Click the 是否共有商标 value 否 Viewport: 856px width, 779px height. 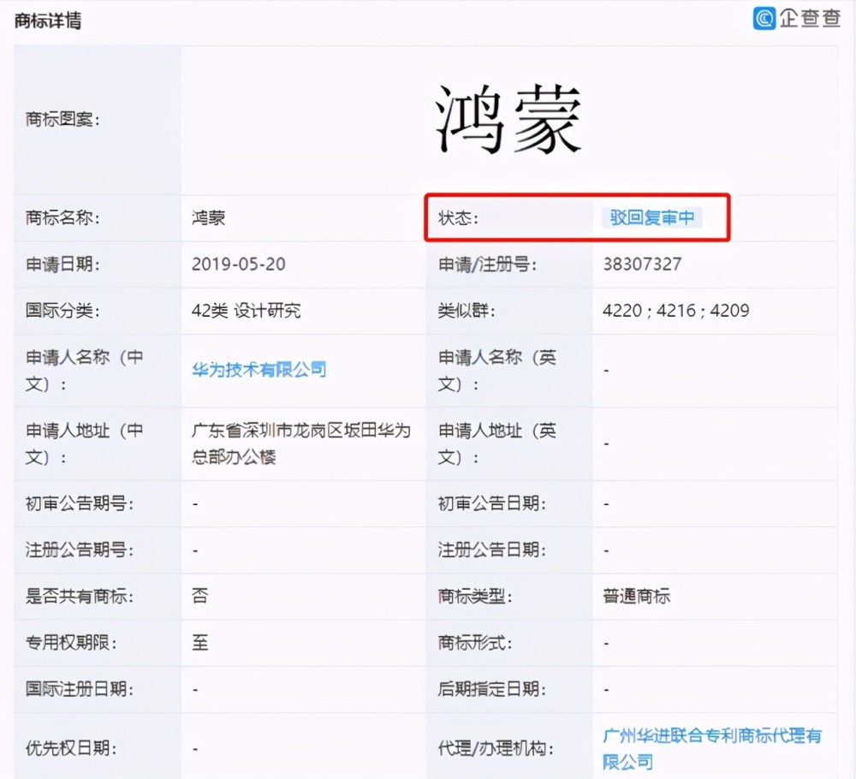coord(199,596)
